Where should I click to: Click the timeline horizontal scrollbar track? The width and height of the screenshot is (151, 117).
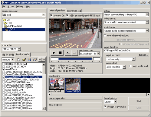pos(99,95)
